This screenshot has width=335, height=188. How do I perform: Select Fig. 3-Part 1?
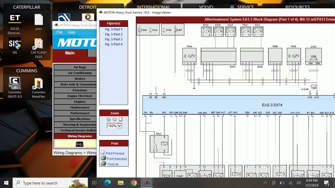pyautogui.click(x=114, y=29)
